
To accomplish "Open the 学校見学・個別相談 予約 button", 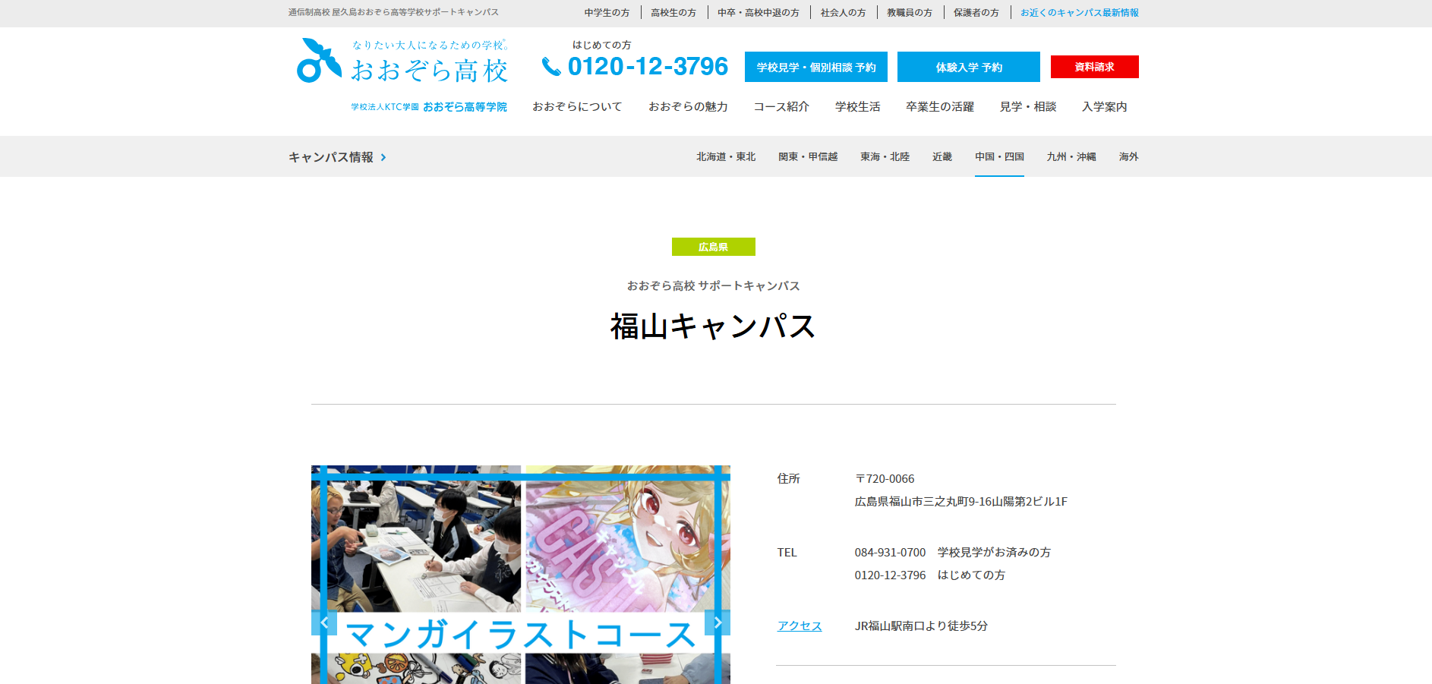I will point(816,67).
